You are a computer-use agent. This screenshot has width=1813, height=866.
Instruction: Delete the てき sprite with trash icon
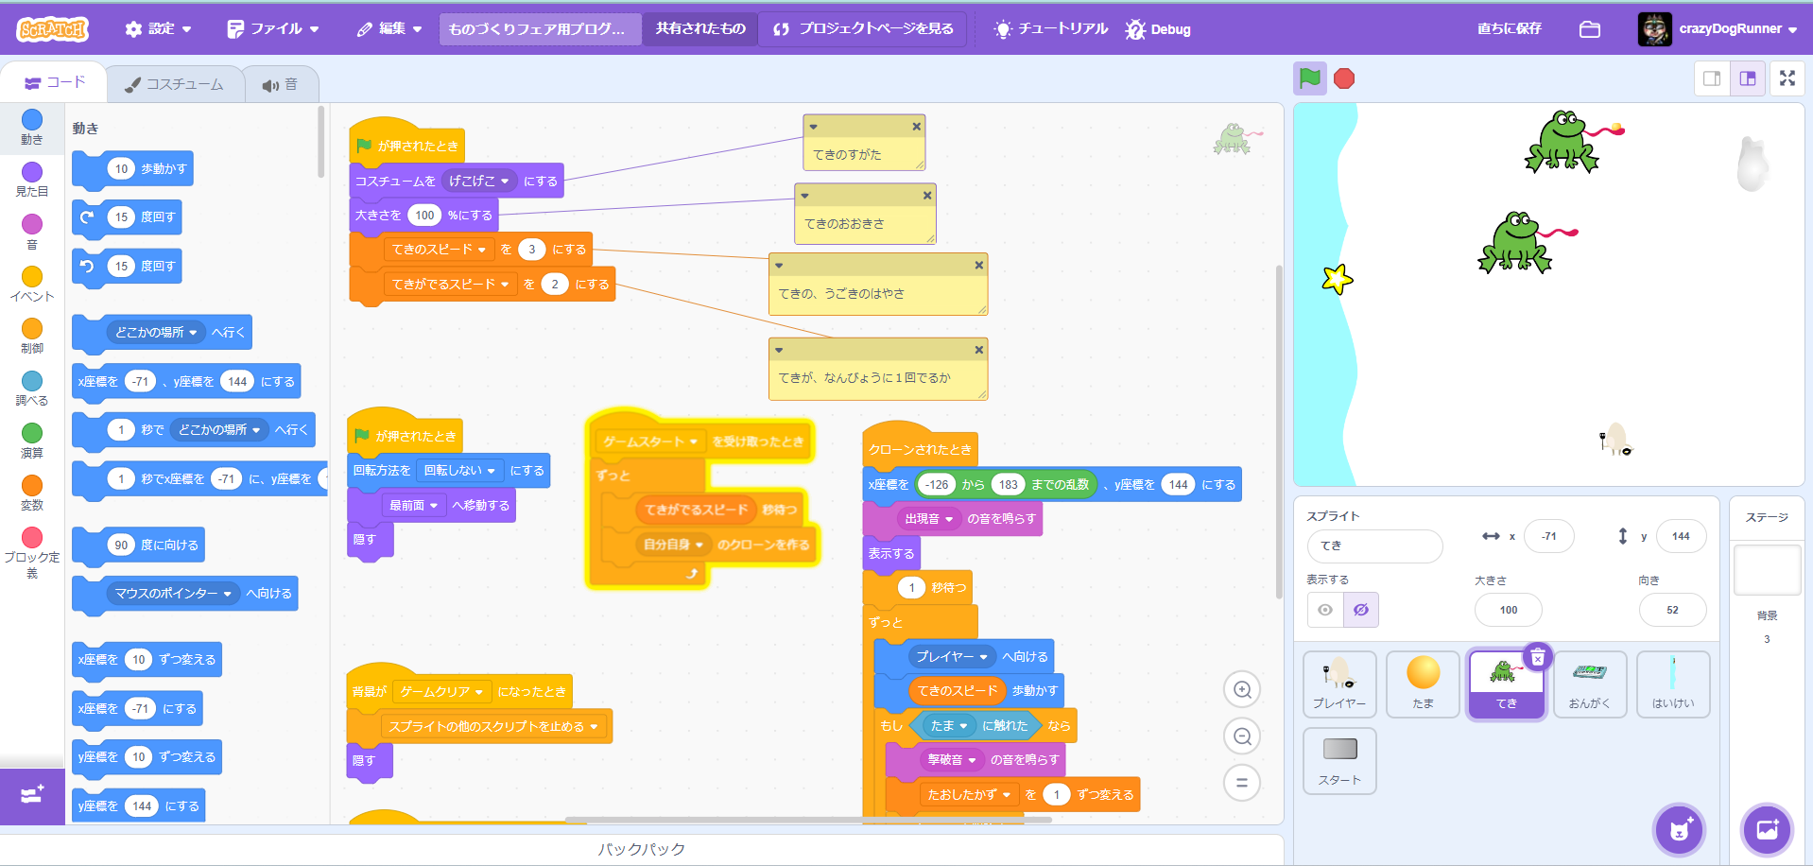[1538, 657]
